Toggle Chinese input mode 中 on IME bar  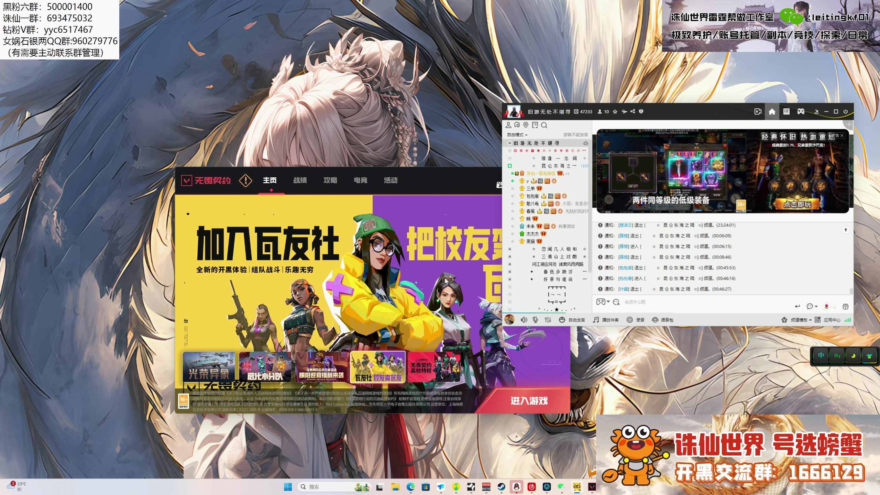(821, 355)
